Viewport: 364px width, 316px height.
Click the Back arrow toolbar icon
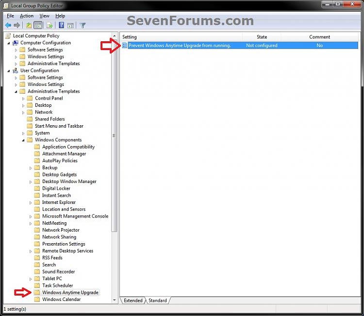pos(8,25)
